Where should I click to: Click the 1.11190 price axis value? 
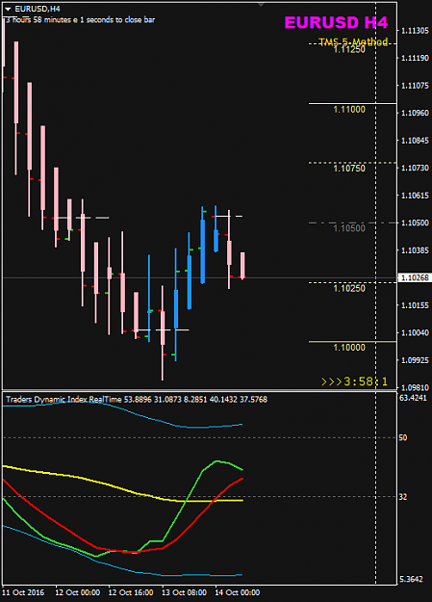click(415, 58)
